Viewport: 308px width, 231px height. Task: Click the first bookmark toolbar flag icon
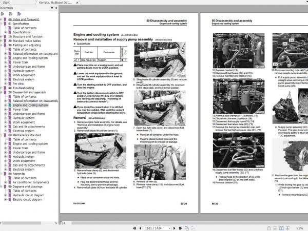tap(3, 14)
